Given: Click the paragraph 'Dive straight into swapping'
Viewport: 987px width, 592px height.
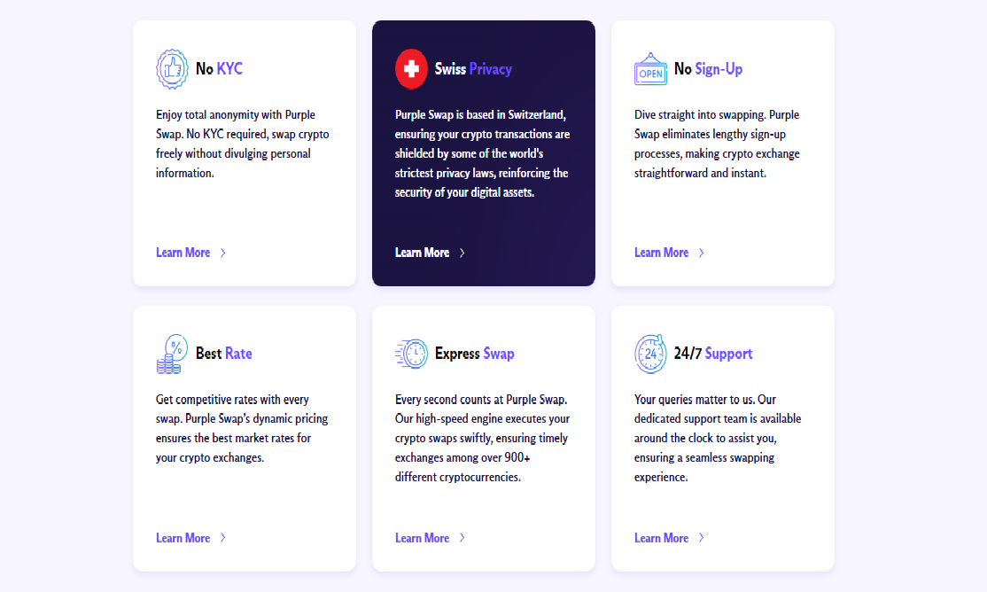Looking at the screenshot, I should pos(717,144).
